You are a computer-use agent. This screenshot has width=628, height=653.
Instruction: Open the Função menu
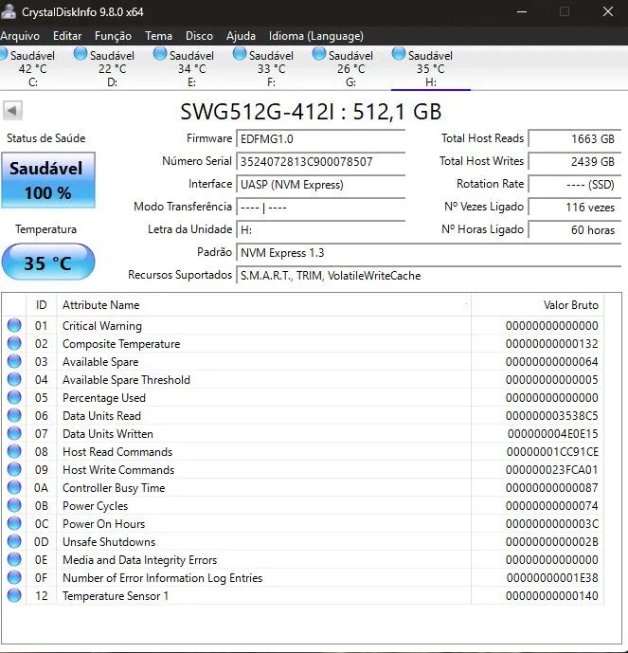click(x=113, y=36)
